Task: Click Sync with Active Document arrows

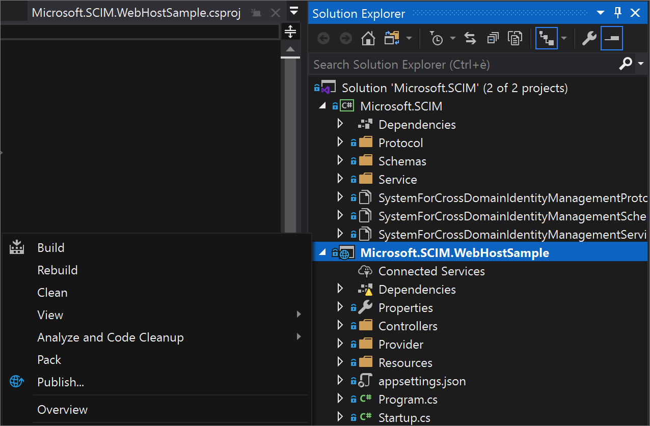Action: (x=470, y=39)
